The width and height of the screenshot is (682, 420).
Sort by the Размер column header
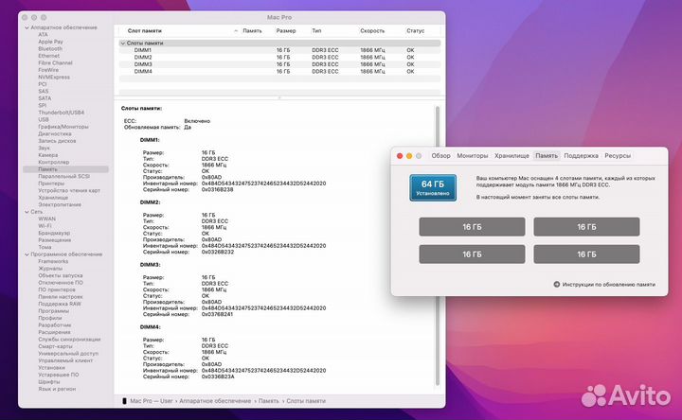point(286,31)
